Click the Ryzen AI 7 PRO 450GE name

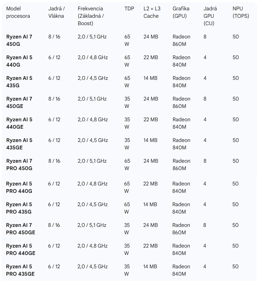20,229
